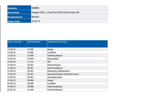Screen dimensions: 146x97
Task: Click the Merk Model label cell
Action: 19,12
